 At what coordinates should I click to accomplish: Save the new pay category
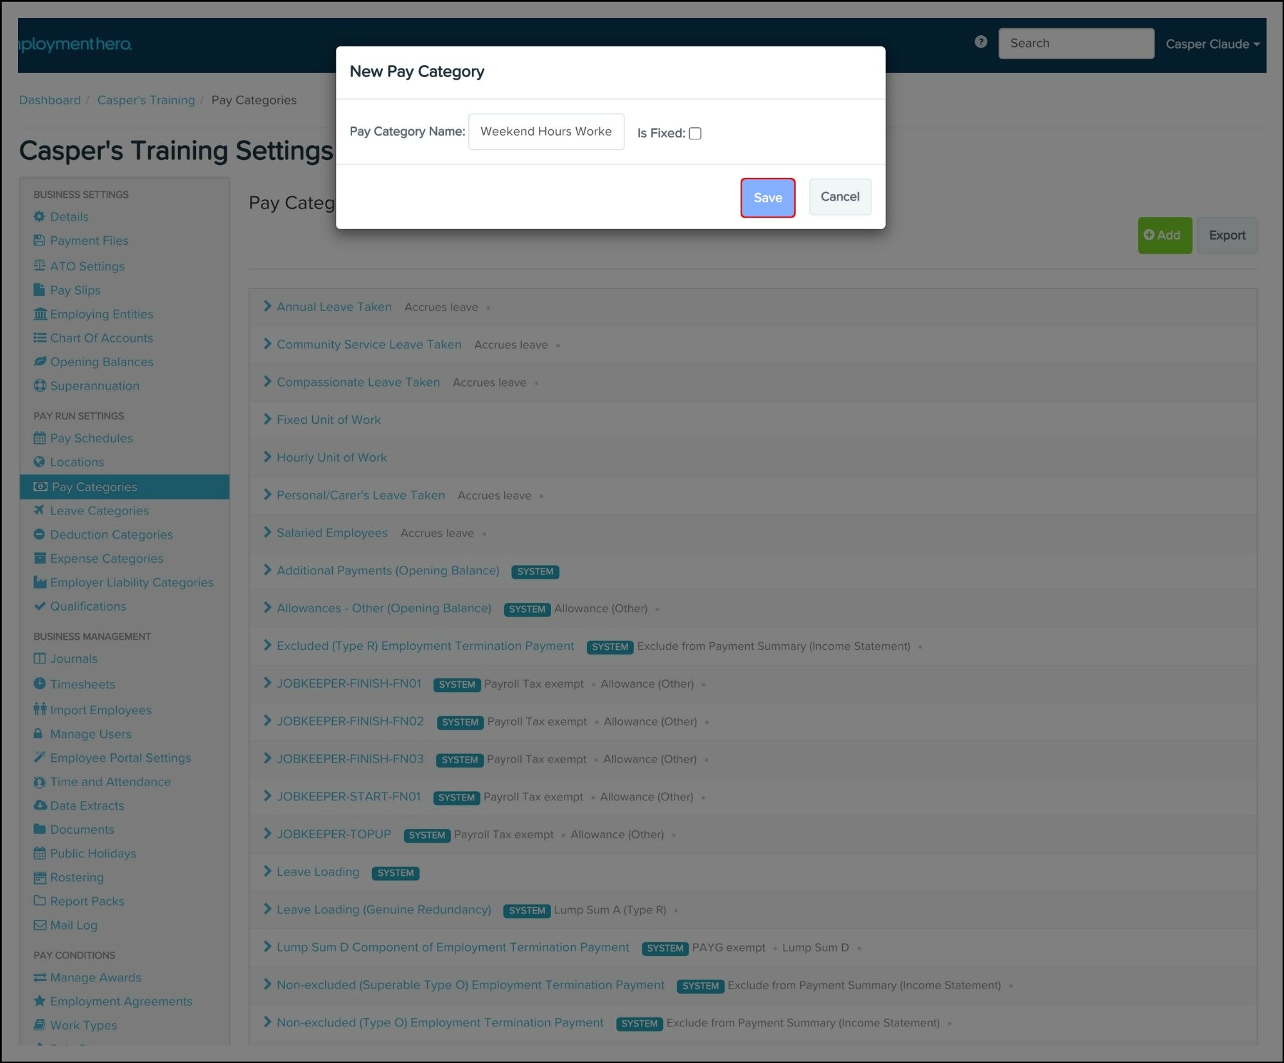(x=767, y=197)
